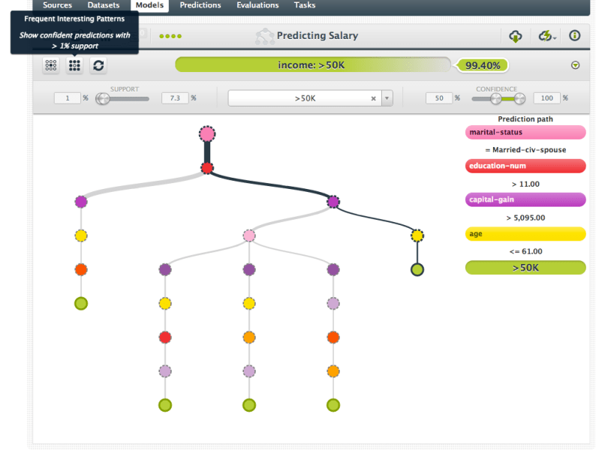Click the rare interesting patterns grid icon
Viewport: 608px width, 453px height.
(x=52, y=65)
